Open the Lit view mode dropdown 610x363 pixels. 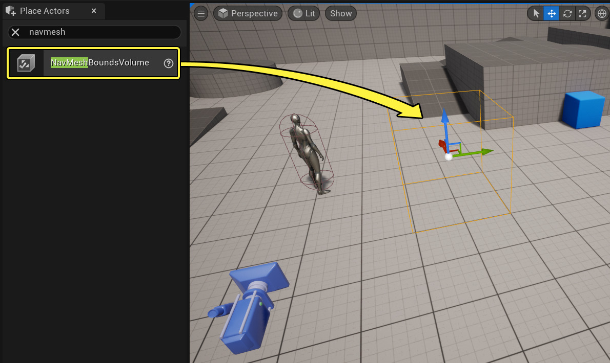(304, 14)
